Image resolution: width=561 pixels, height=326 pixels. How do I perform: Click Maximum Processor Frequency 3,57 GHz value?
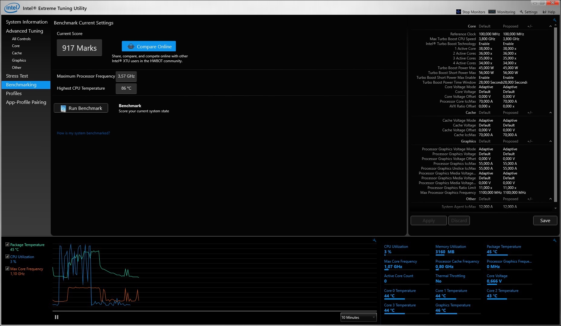pyautogui.click(x=126, y=76)
